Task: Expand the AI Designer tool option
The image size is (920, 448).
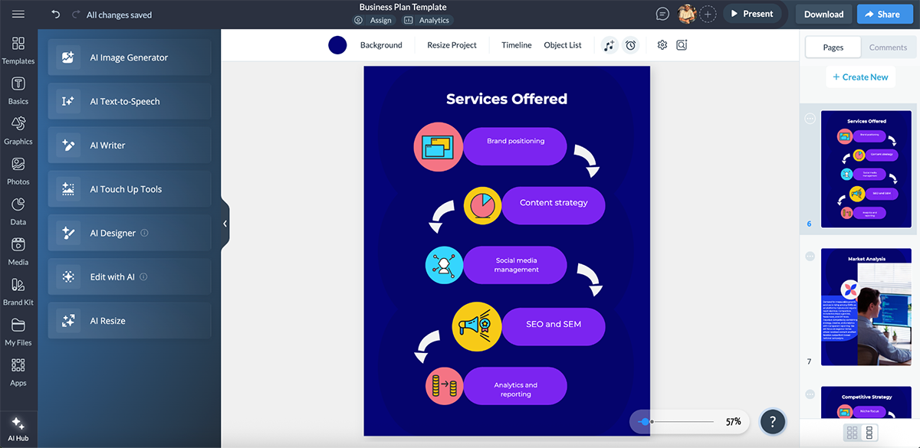Action: pos(129,232)
